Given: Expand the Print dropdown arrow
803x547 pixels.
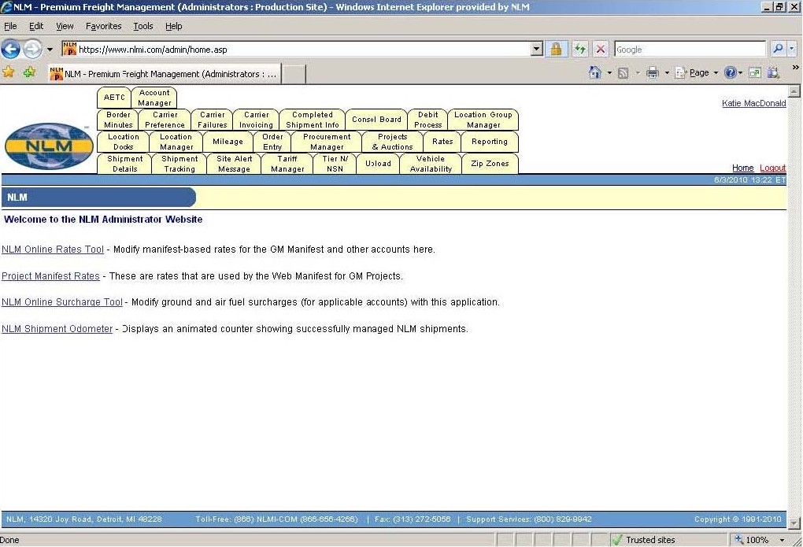Looking at the screenshot, I should pyautogui.click(x=667, y=73).
